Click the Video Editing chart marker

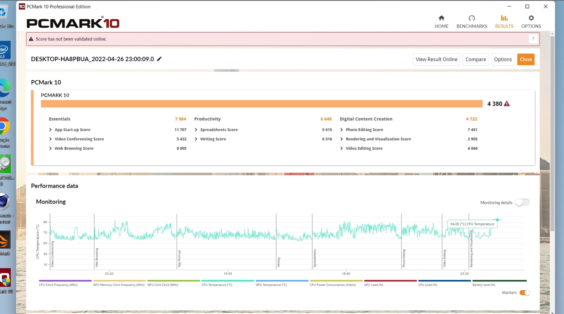pyautogui.click(x=445, y=259)
